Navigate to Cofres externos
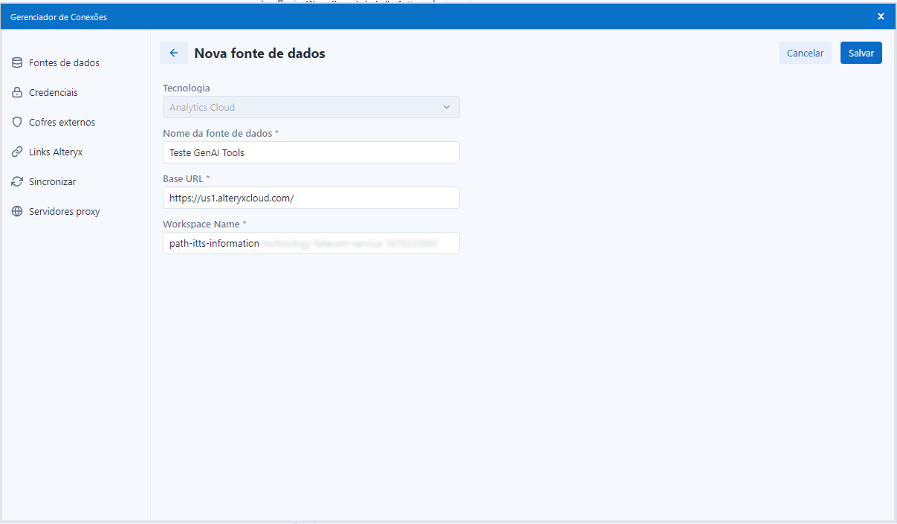The width and height of the screenshot is (897, 524). click(x=62, y=123)
